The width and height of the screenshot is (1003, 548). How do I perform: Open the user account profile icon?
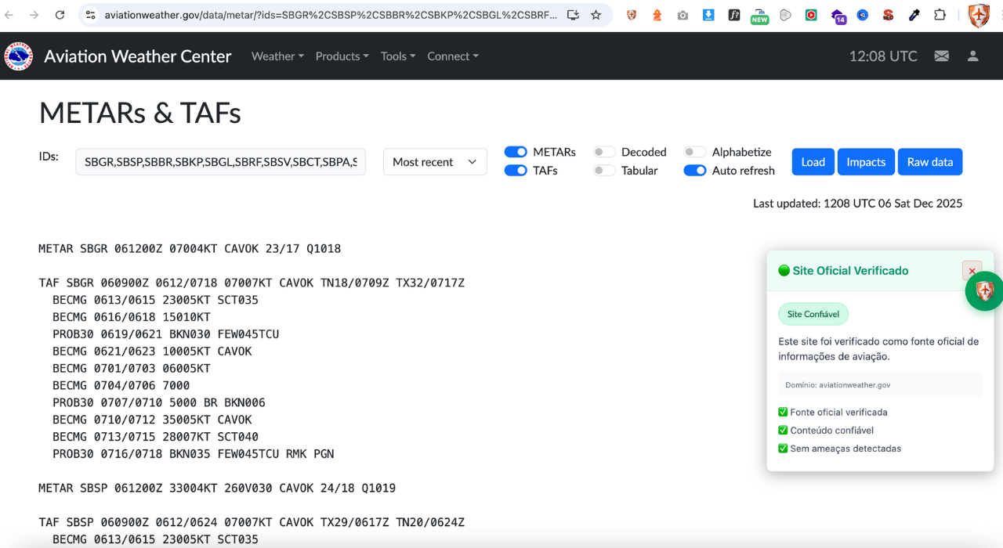[972, 56]
